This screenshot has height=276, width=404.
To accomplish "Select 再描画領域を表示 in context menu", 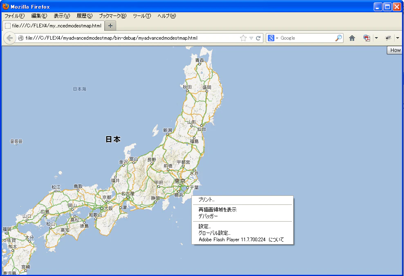I will (x=243, y=209).
